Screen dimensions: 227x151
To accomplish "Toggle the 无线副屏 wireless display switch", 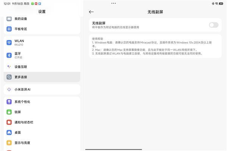I will [213, 25].
